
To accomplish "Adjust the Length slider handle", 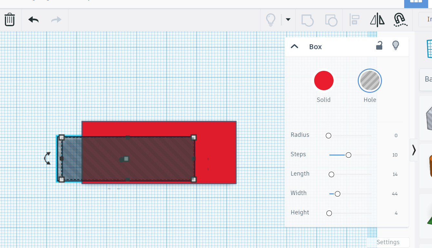I will [331, 175].
